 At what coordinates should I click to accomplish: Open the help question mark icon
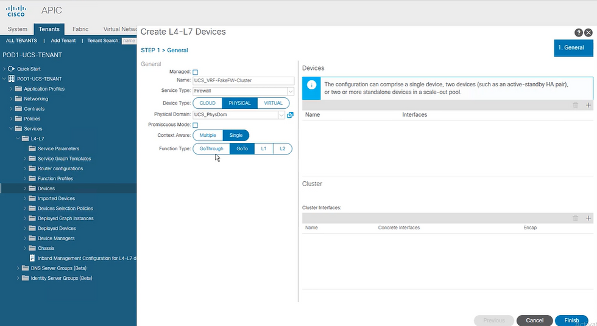578,33
